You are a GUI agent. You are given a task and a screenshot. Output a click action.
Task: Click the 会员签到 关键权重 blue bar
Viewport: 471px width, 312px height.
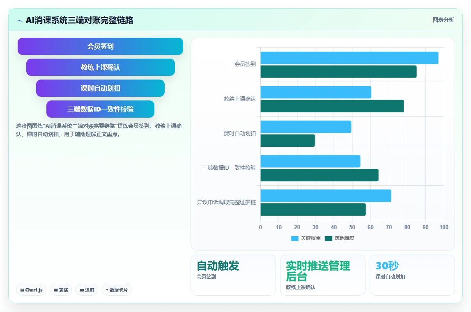pyautogui.click(x=349, y=58)
